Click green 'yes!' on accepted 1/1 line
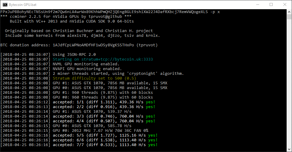 [x=150, y=102]
